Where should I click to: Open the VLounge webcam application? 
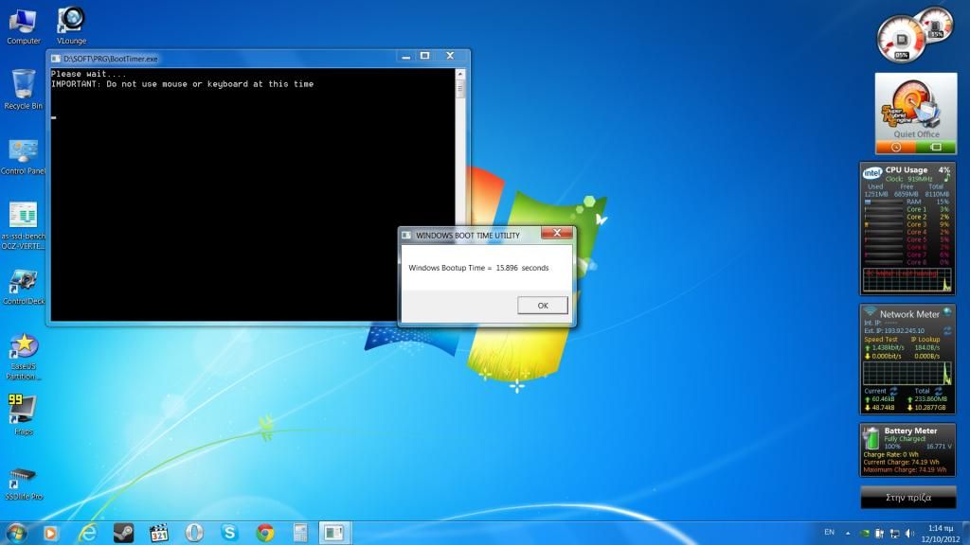69,17
